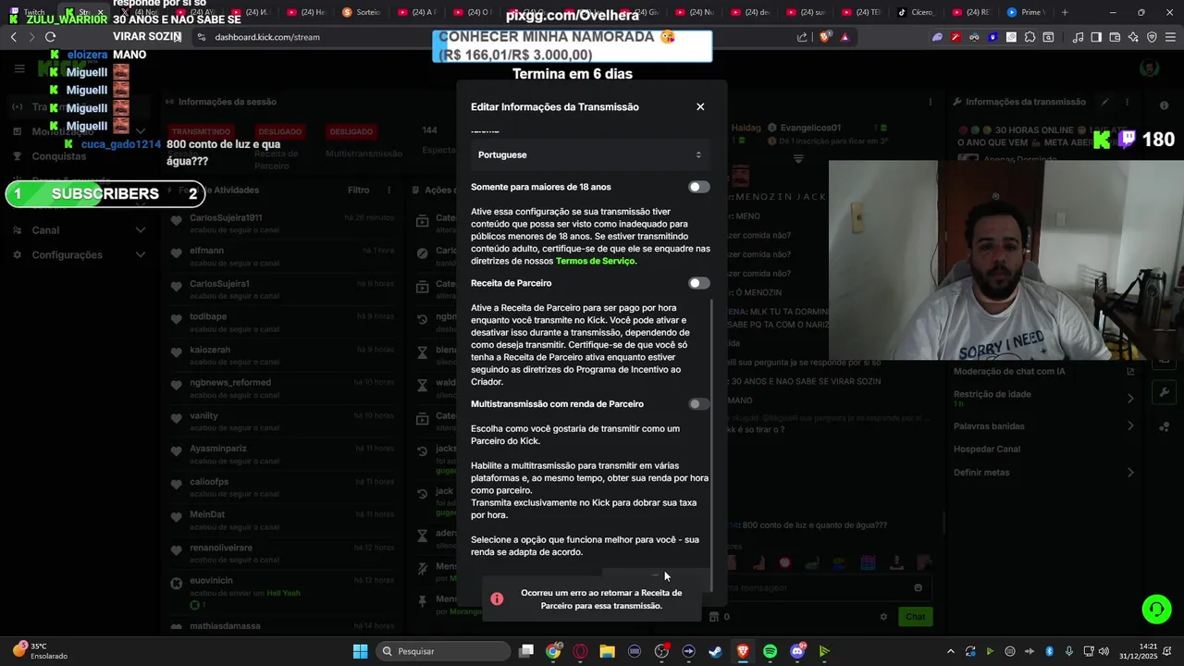Expand the Configurações sidebar section
Screen dimensions: 1184x666
coord(79,255)
